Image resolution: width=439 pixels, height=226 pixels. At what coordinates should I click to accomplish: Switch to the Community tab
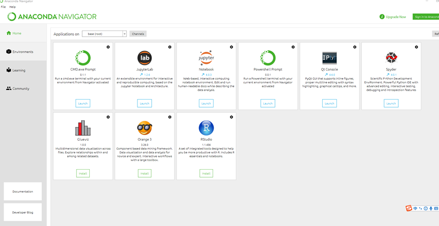[x=23, y=88]
